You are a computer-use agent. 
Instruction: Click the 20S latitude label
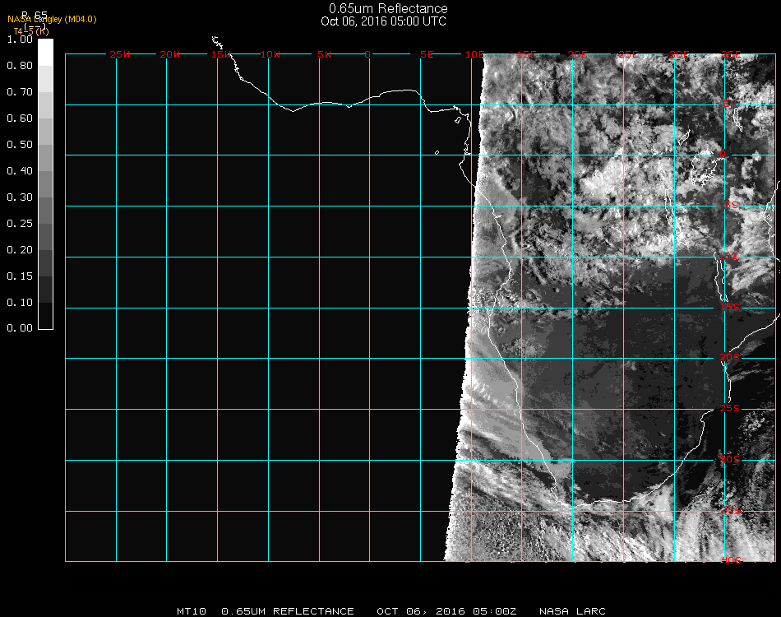pos(730,357)
